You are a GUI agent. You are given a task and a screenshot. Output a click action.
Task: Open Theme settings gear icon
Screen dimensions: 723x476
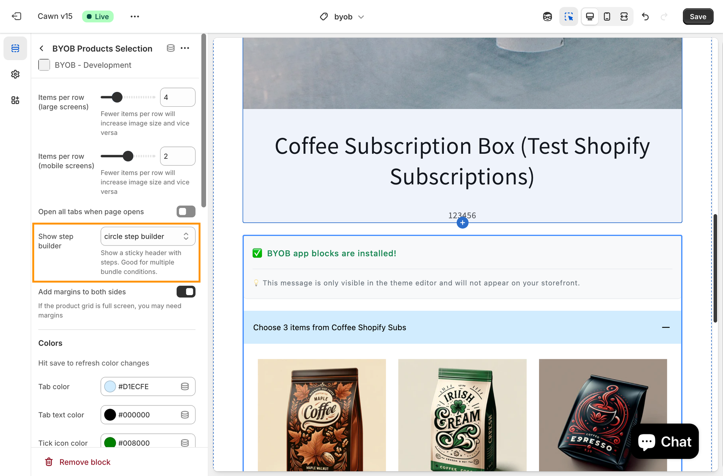[15, 74]
